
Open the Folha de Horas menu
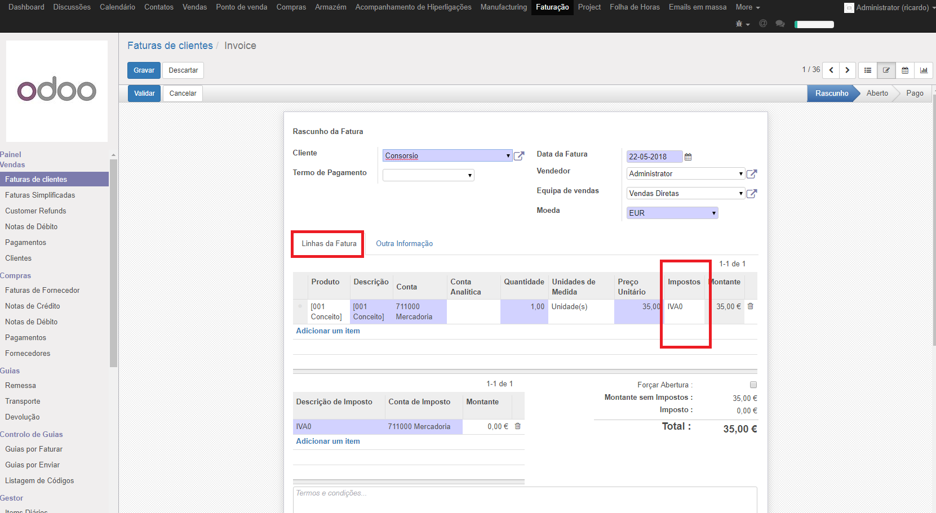635,7
